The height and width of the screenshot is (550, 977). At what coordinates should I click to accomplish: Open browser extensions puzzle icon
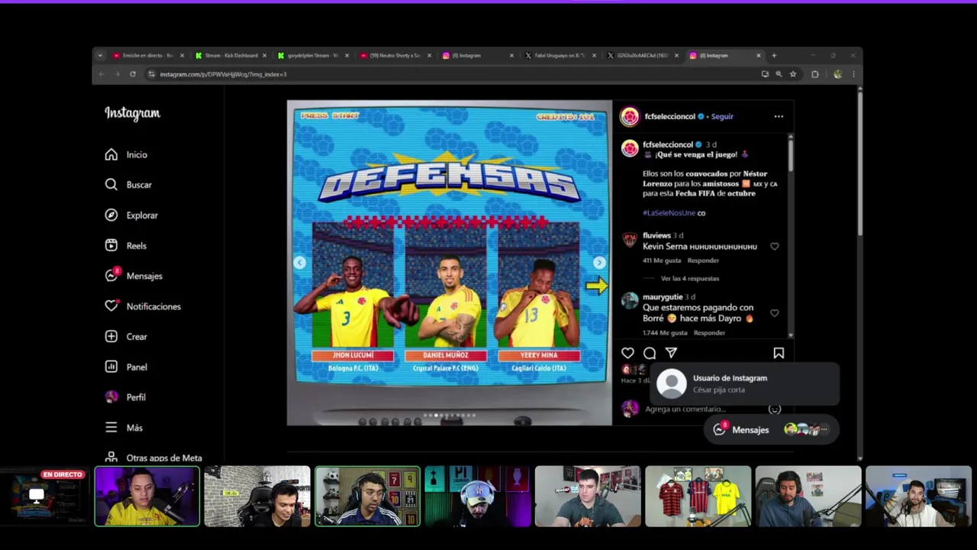815,74
